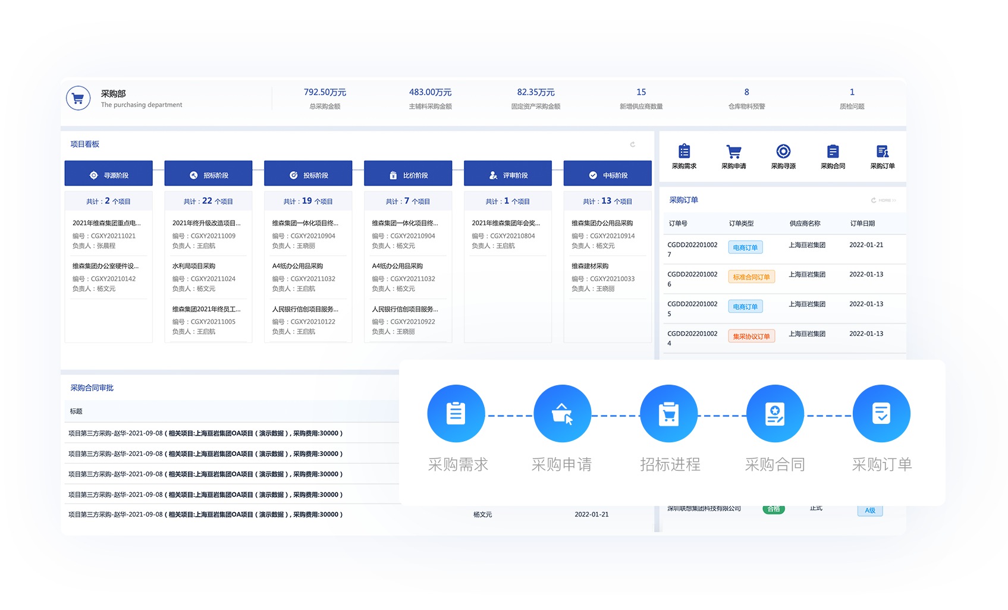Screen dimensions: 1008x610
Task: Switch to the 比价阶段 stage tab
Action: [x=408, y=175]
